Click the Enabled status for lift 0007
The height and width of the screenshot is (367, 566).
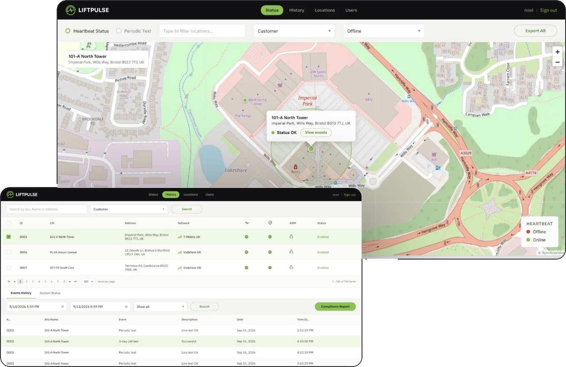[323, 268]
